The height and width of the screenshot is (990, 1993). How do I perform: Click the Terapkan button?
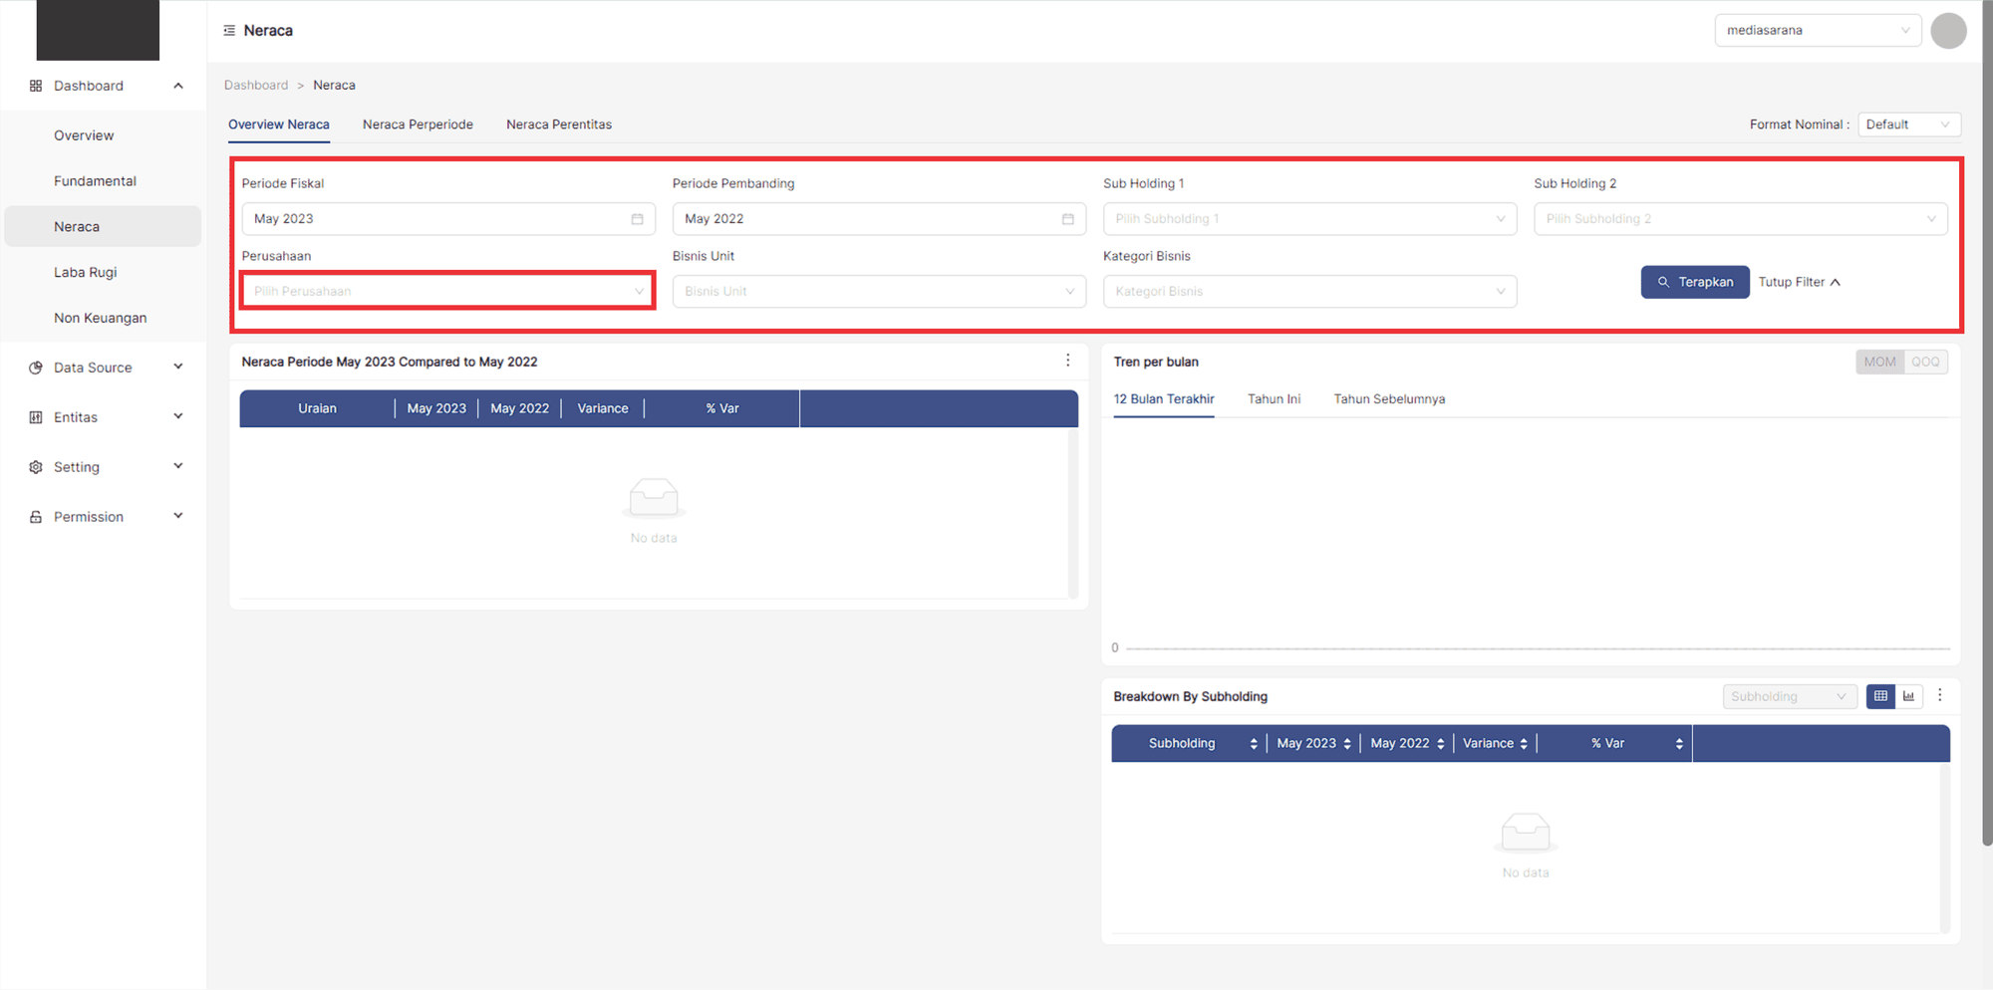click(1694, 282)
